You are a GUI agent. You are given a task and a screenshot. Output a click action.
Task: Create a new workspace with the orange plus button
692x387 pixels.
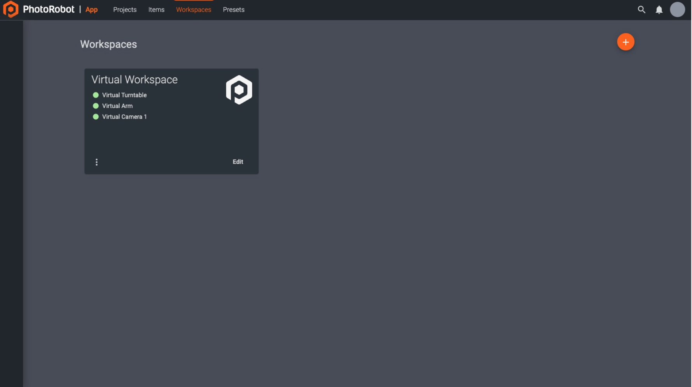626,42
